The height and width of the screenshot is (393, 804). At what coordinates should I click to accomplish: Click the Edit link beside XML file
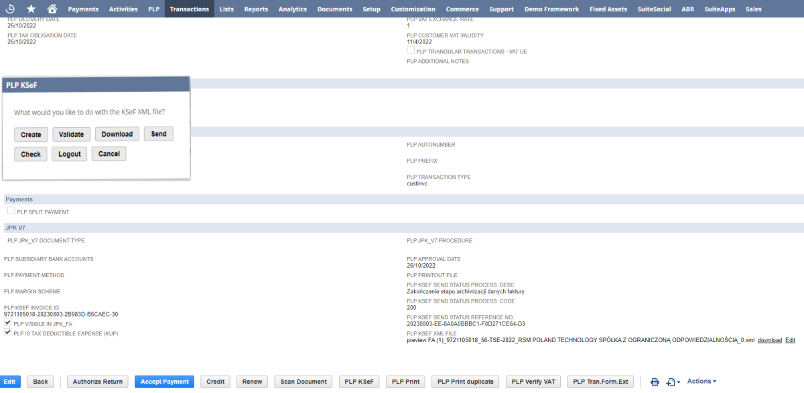pos(790,340)
